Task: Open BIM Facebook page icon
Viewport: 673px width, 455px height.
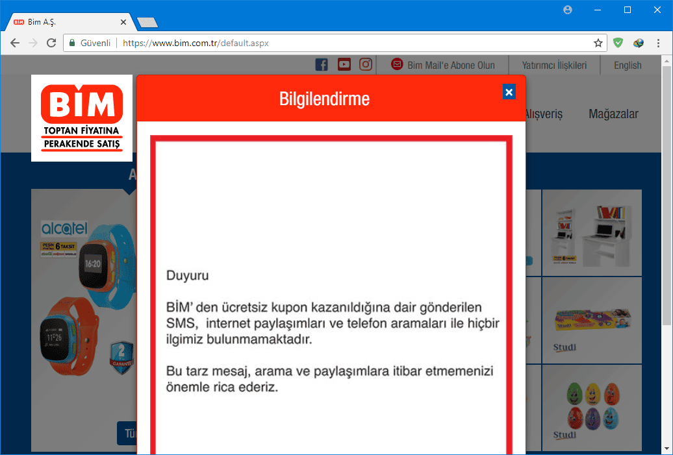Action: (322, 64)
